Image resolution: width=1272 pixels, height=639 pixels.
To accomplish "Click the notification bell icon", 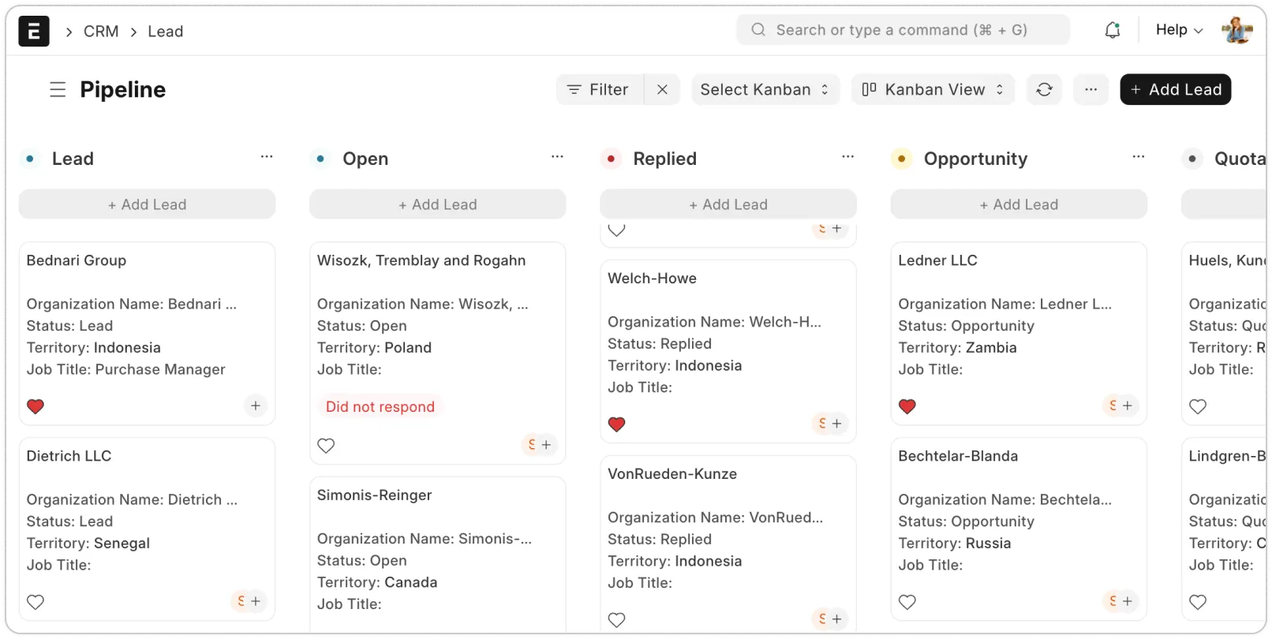I will point(1112,31).
